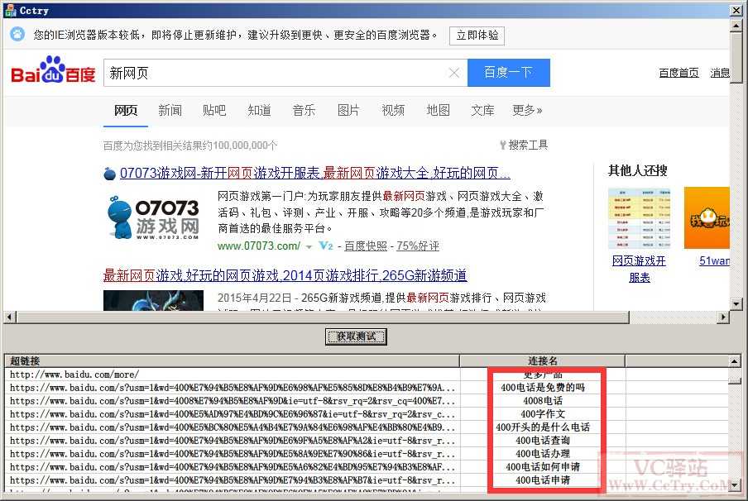Click browser vertical scrollbar up arrow

pyautogui.click(x=736, y=26)
